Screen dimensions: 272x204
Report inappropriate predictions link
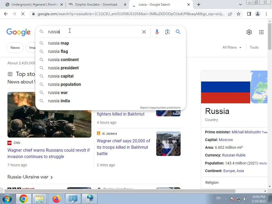pyautogui.click(x=160, y=108)
